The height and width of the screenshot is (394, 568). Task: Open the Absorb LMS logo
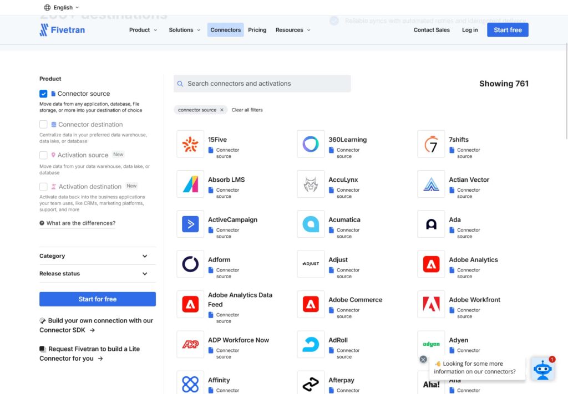tap(190, 184)
